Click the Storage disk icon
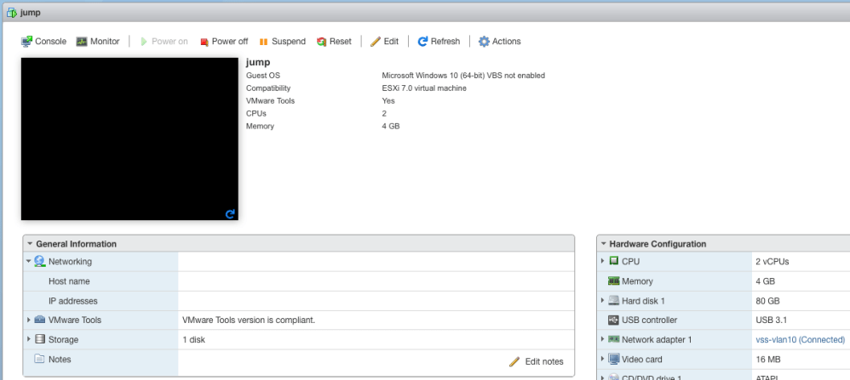The image size is (850, 380). click(x=39, y=339)
